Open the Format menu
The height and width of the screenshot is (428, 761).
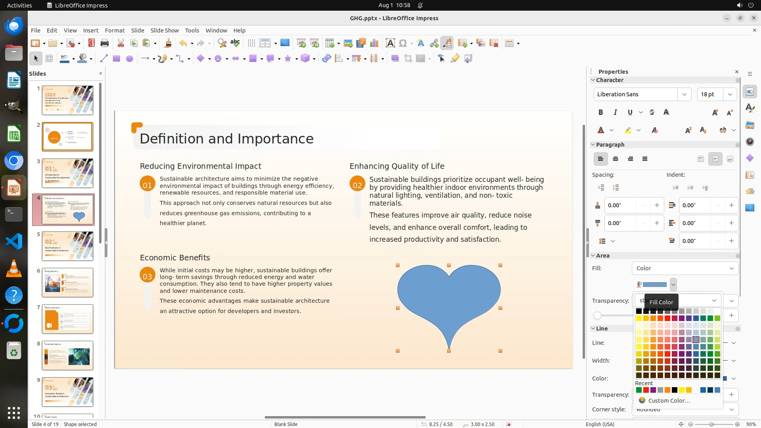tap(115, 30)
